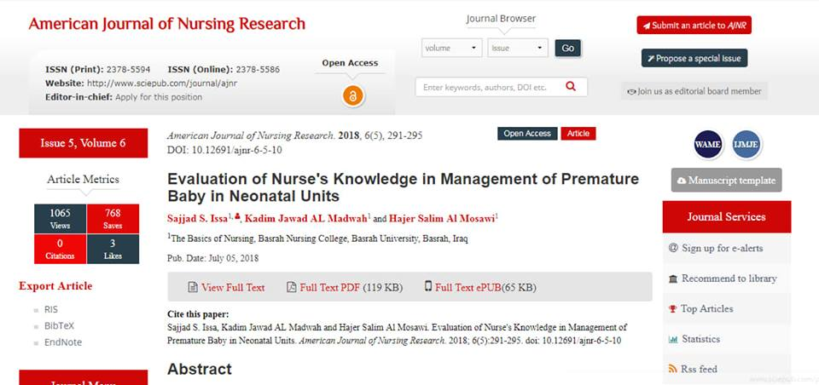The width and height of the screenshot is (819, 385).
Task: Click the WAME badge icon
Action: (x=708, y=144)
